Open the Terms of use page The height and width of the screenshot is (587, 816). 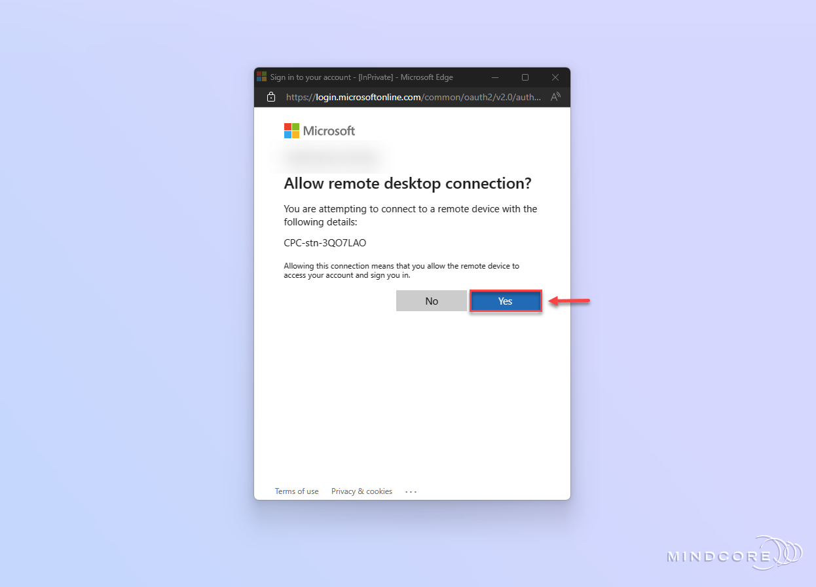297,491
